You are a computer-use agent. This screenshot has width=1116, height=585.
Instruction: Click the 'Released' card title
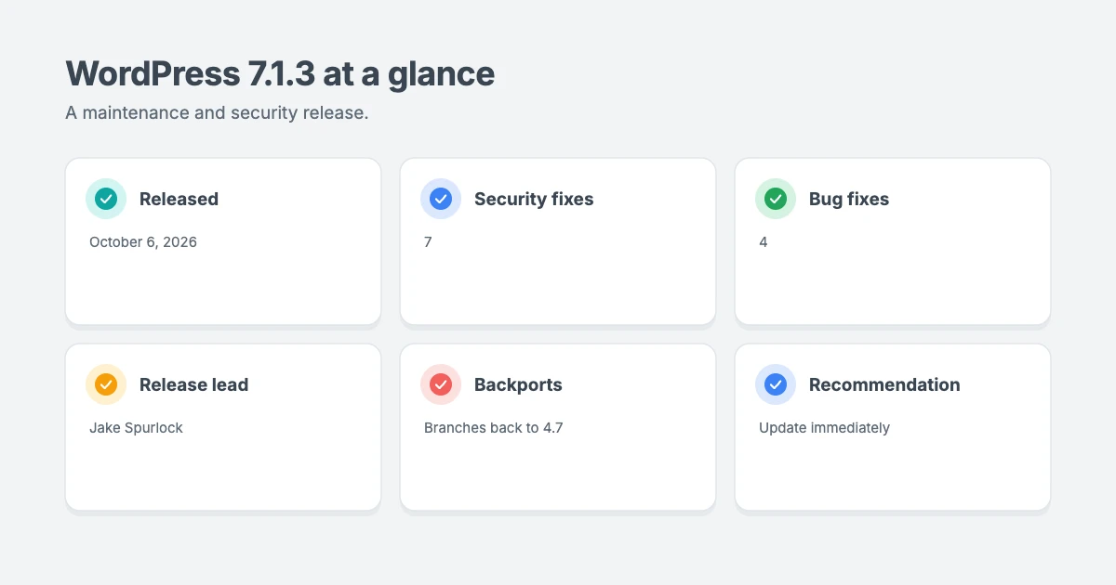click(179, 199)
